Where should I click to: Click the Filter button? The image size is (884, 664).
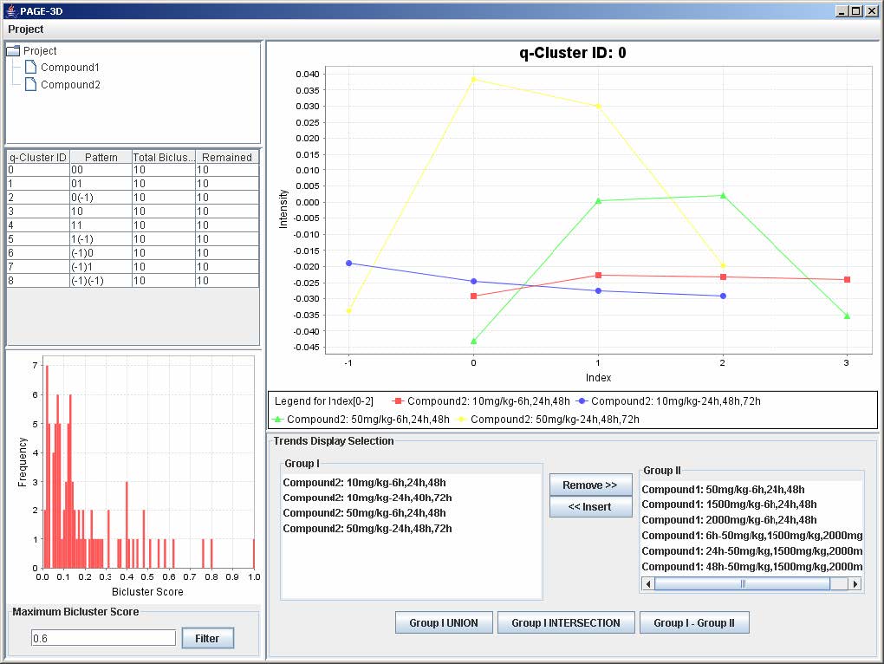click(x=207, y=638)
